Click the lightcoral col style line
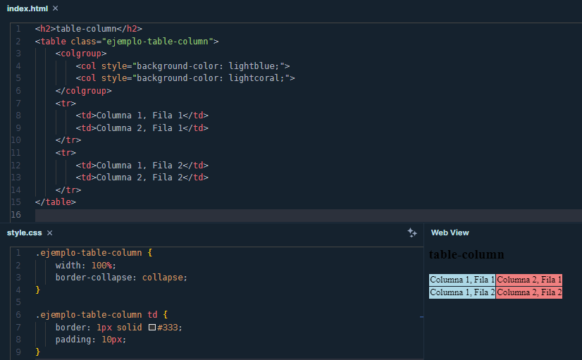Image resolution: width=582 pixels, height=360 pixels. (185, 78)
